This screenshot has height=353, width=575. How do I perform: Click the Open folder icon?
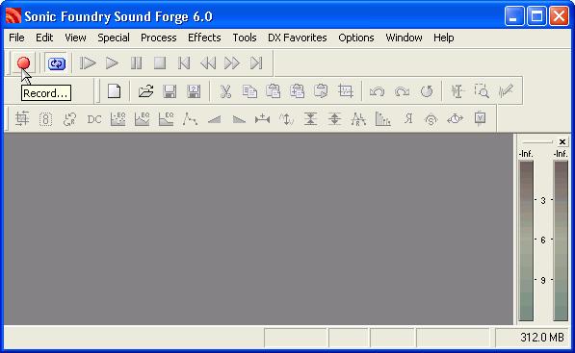pyautogui.click(x=146, y=90)
